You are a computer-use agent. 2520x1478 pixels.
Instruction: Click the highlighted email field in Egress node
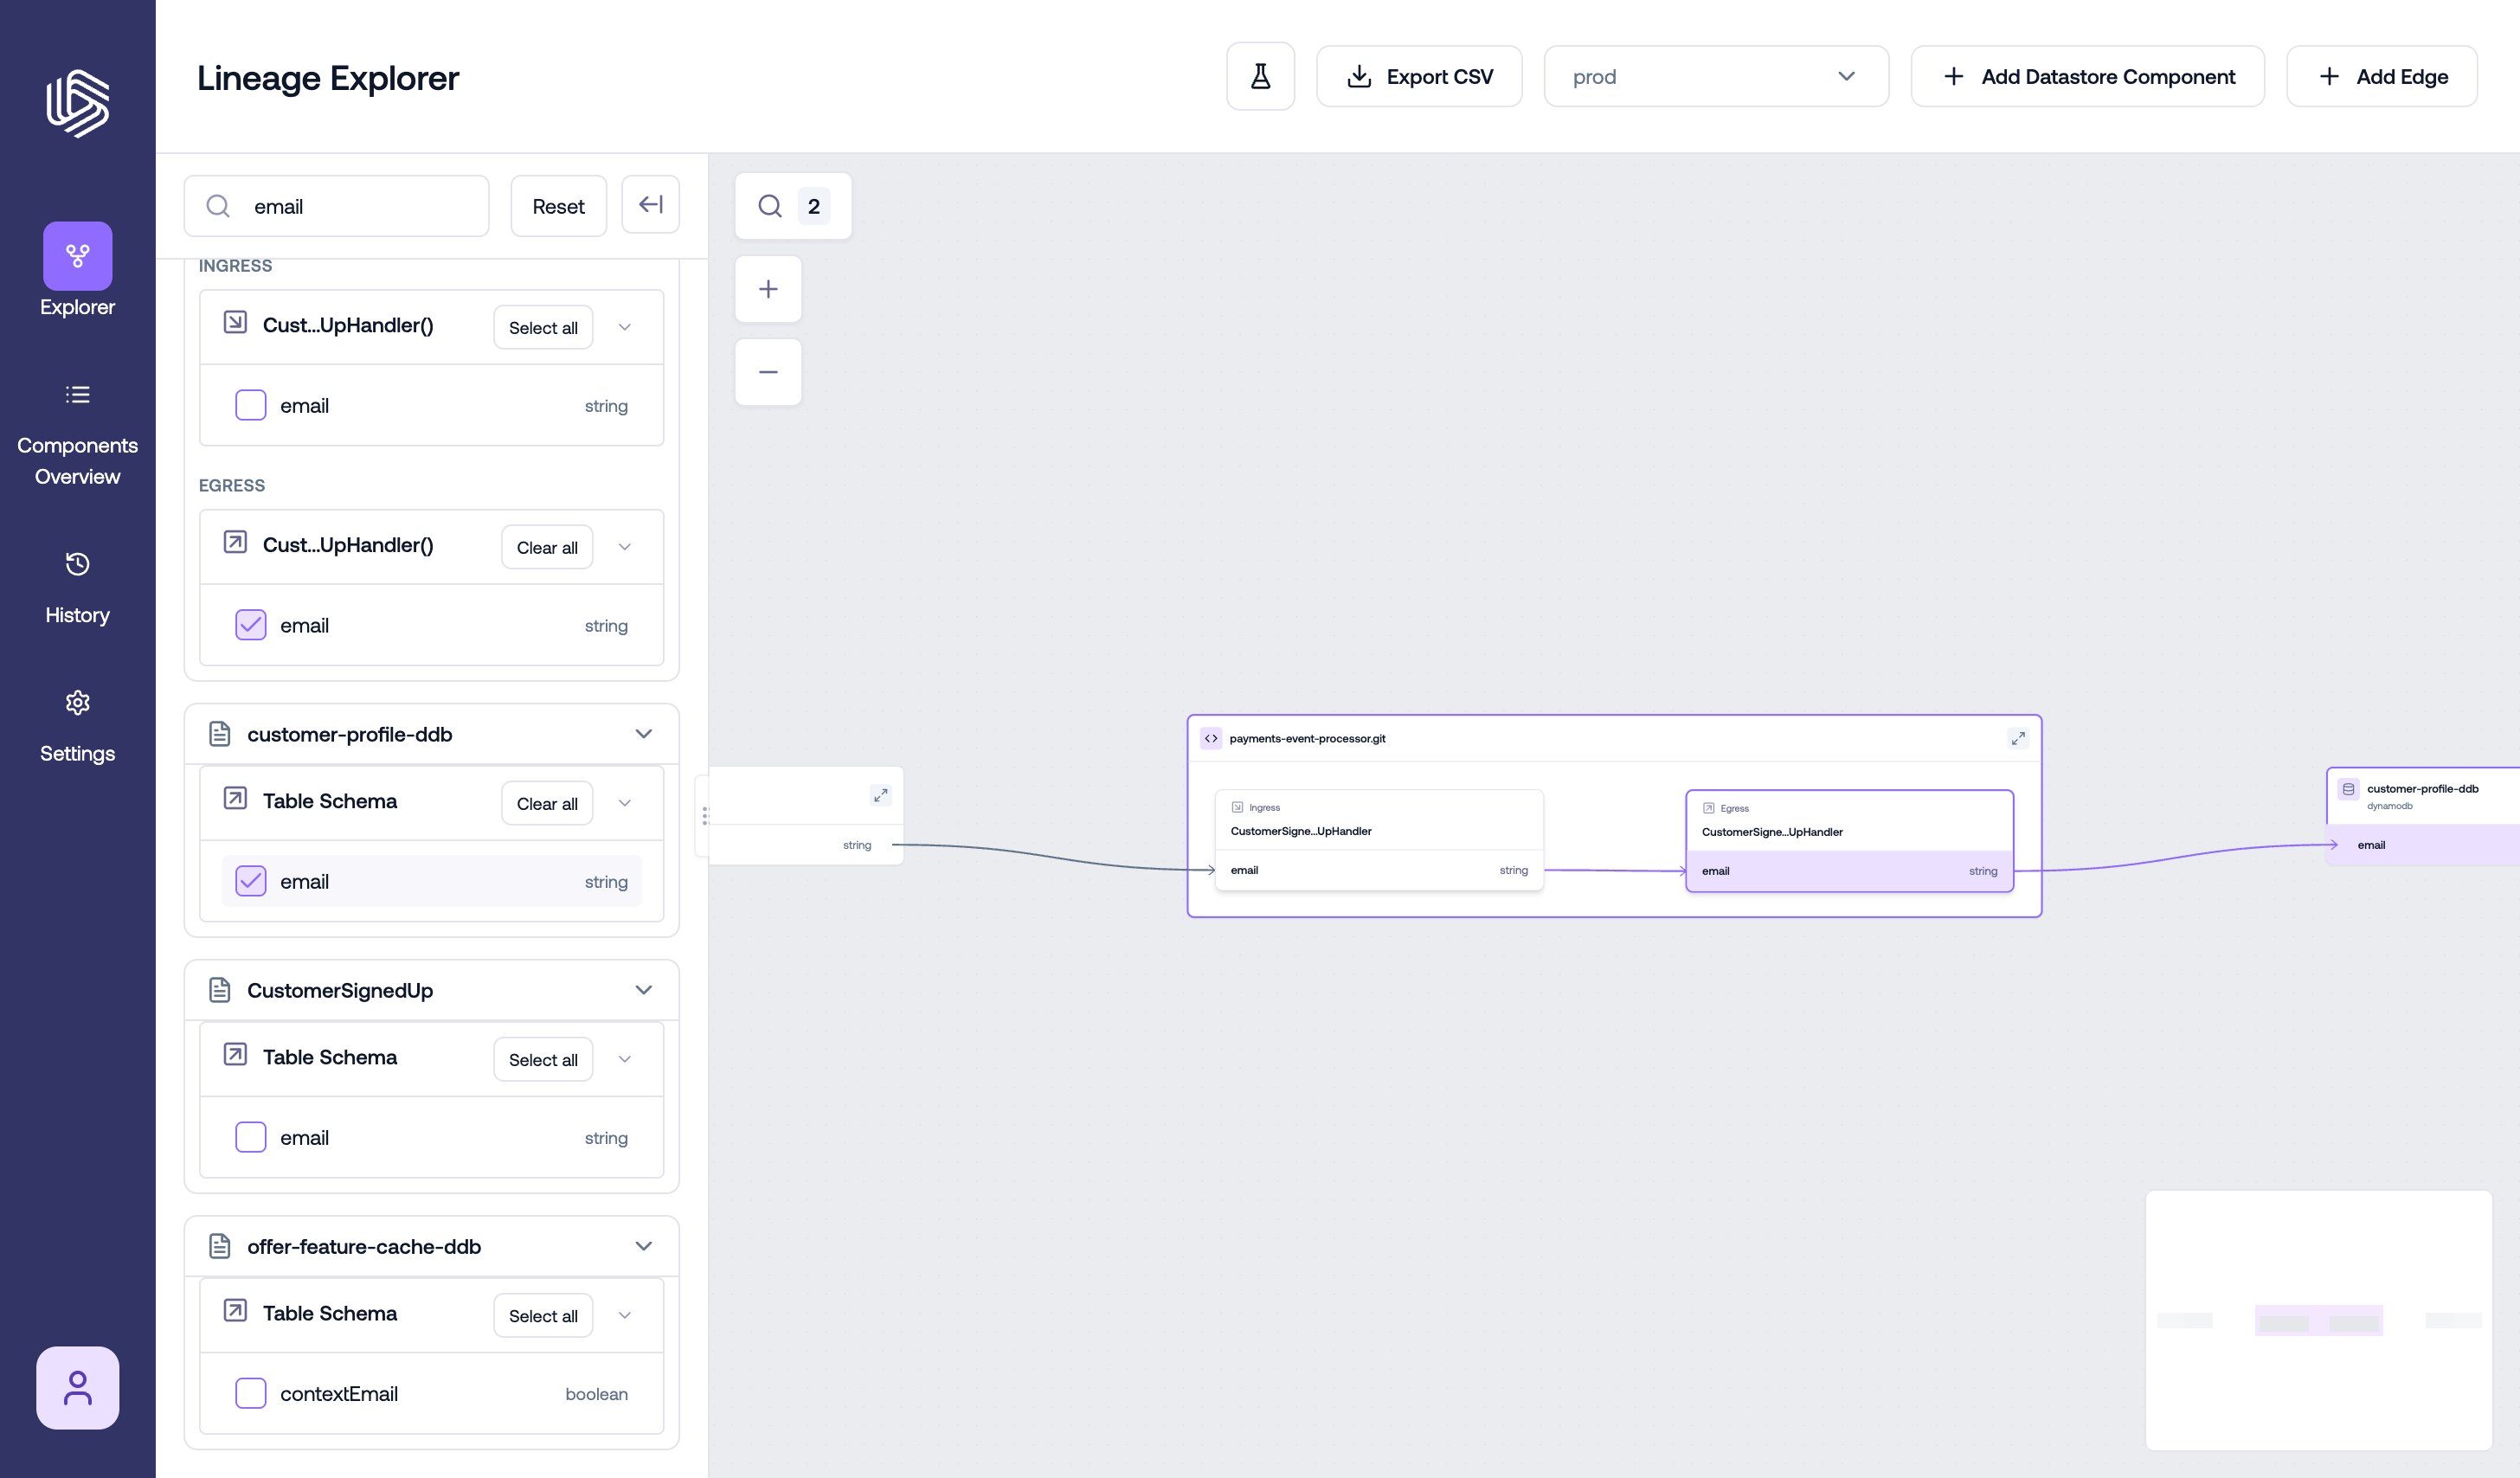pos(1849,871)
